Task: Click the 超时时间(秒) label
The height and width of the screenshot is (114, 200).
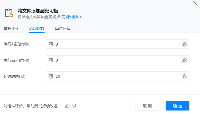Action: 14,76
